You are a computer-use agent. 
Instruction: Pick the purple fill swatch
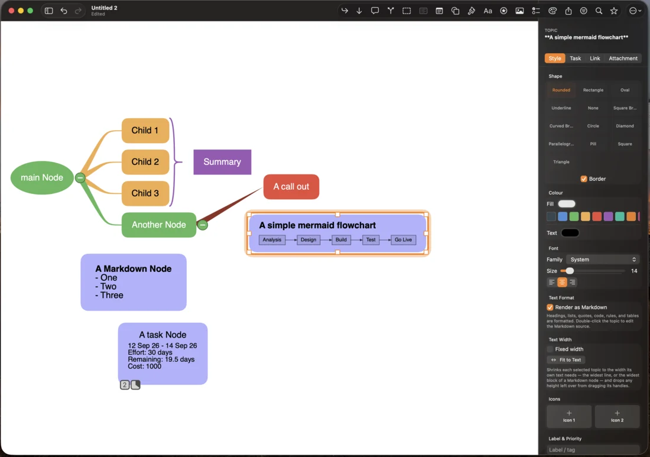(608, 216)
